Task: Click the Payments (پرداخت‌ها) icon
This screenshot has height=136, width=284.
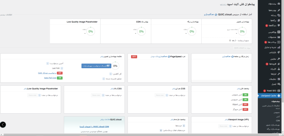Action: 279,42
